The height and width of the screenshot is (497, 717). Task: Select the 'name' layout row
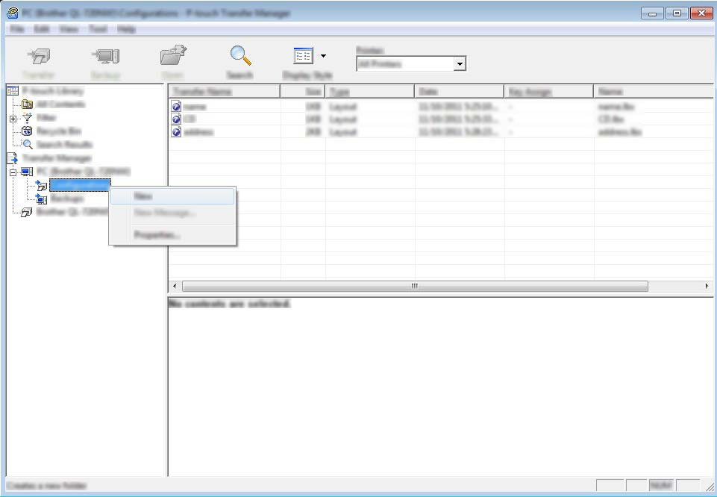pos(441,107)
